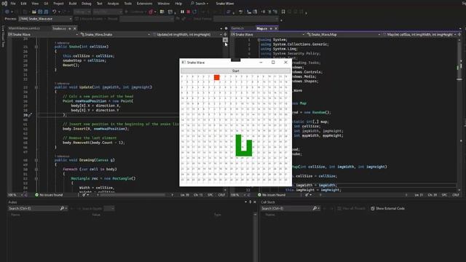
Task: Click the Save All toolbar icon
Action: [46, 12]
